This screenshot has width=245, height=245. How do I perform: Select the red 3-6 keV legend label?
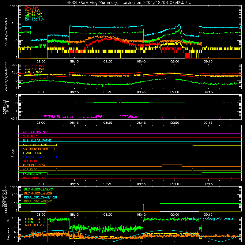[32, 7]
